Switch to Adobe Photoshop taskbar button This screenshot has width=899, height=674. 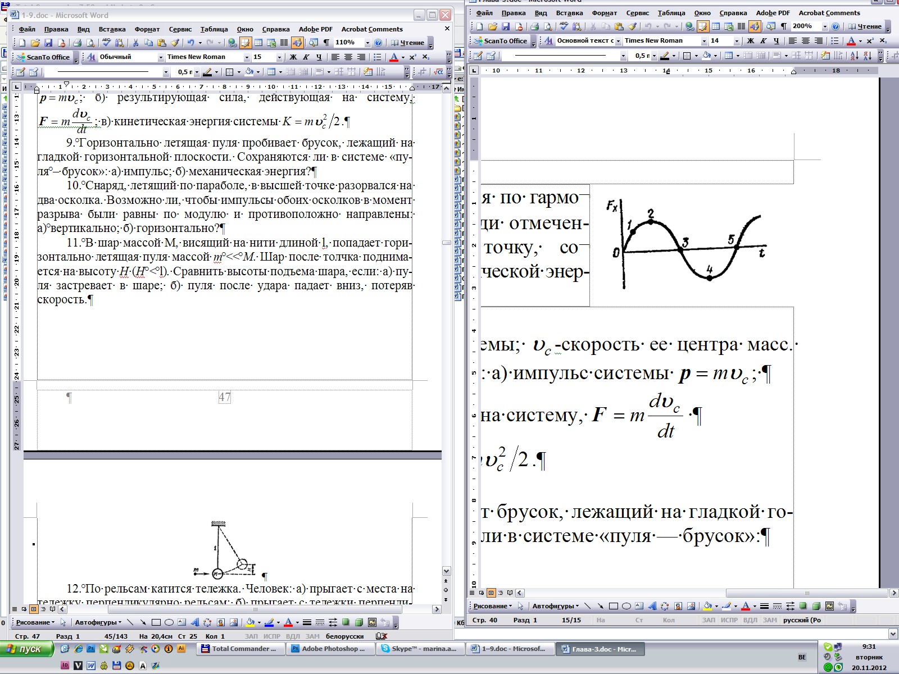coord(331,649)
